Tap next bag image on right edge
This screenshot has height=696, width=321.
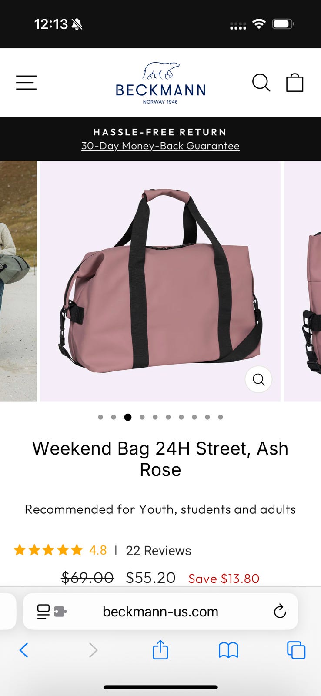302,281
